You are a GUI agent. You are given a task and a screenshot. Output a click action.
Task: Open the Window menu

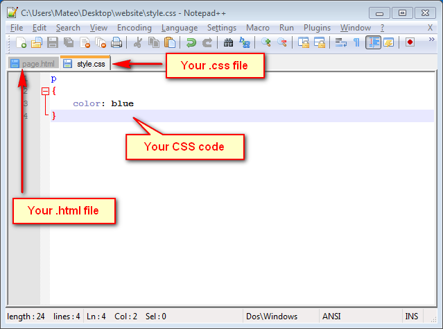click(x=356, y=28)
